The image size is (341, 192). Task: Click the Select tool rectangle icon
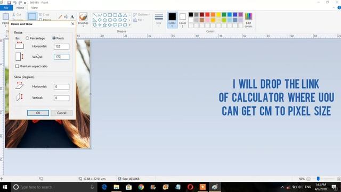[x=32, y=17]
